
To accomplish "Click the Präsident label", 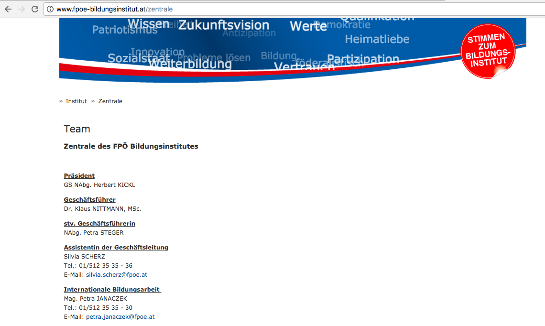I will (79, 176).
